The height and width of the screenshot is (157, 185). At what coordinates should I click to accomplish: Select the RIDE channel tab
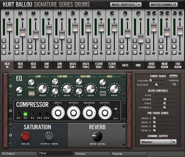point(138,65)
